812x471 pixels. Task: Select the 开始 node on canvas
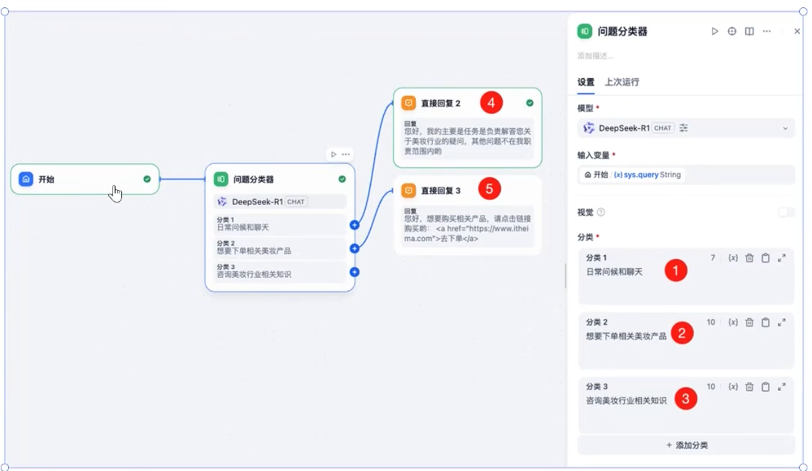(x=85, y=179)
